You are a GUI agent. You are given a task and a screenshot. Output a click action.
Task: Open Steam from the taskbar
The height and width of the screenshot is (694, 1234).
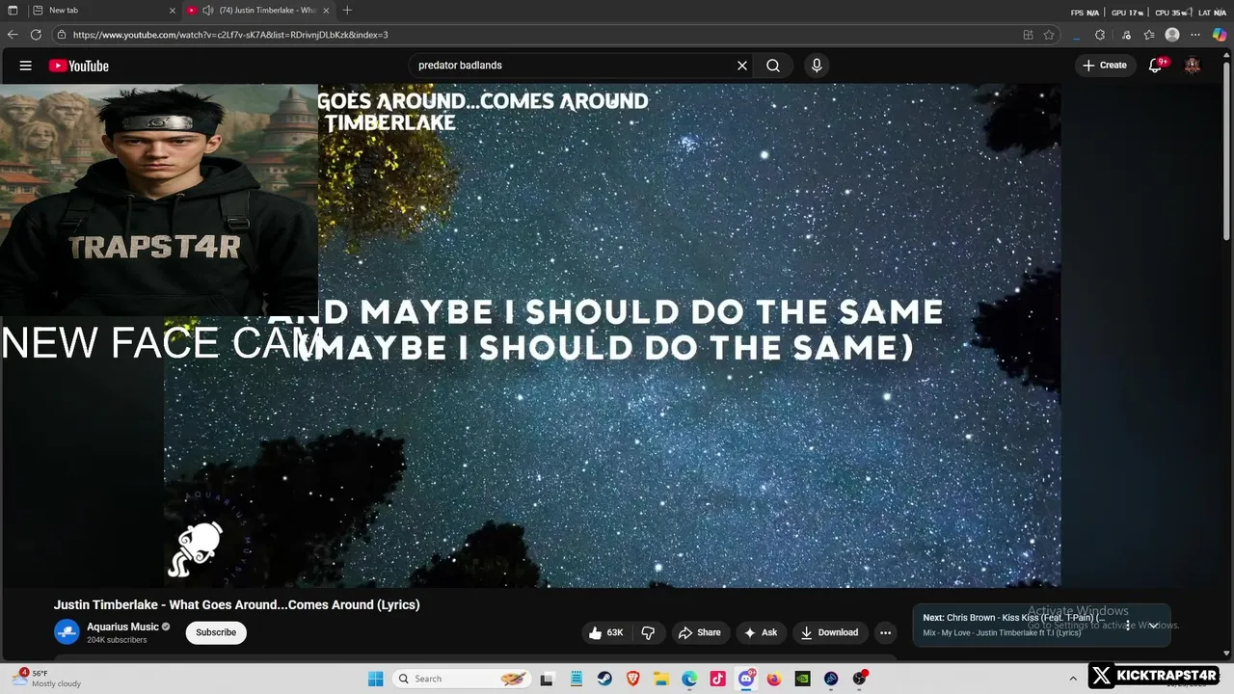click(604, 679)
